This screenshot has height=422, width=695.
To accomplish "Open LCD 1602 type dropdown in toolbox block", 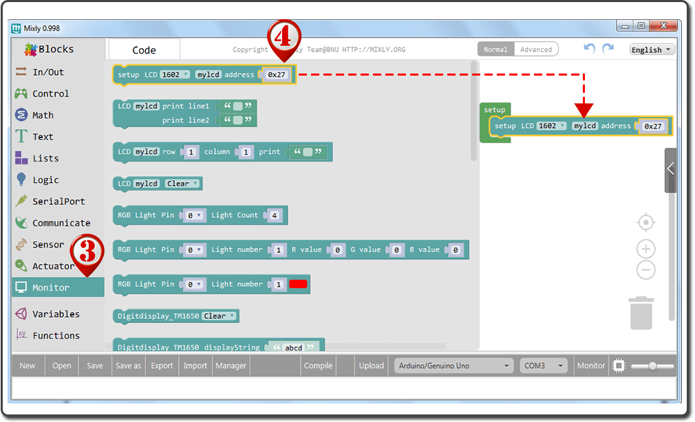I will [x=175, y=75].
